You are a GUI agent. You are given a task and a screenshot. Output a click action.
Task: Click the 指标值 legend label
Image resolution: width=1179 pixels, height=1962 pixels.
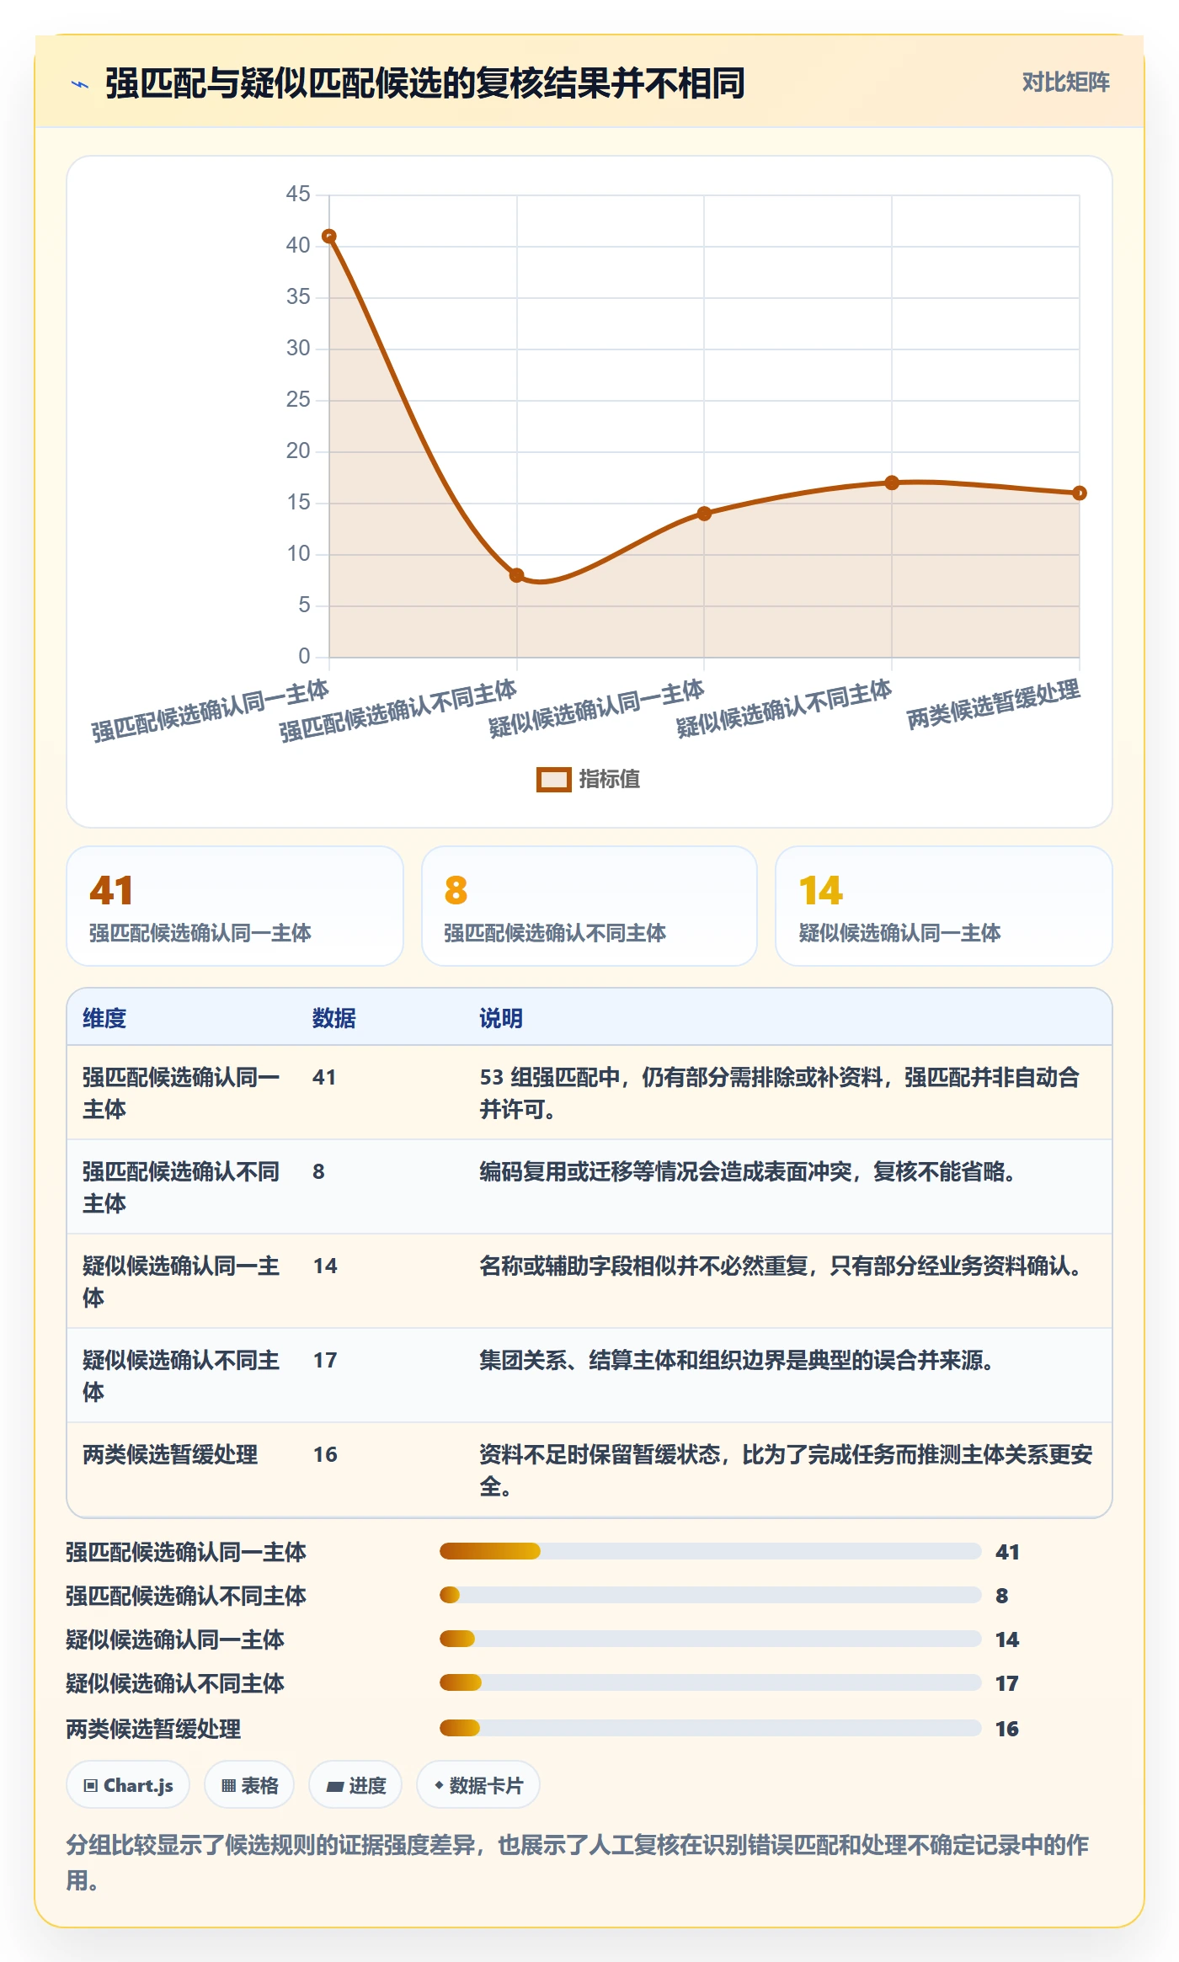tap(609, 780)
